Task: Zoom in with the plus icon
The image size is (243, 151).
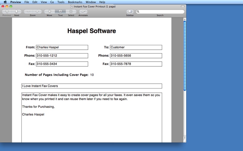Action: (x=37, y=11)
